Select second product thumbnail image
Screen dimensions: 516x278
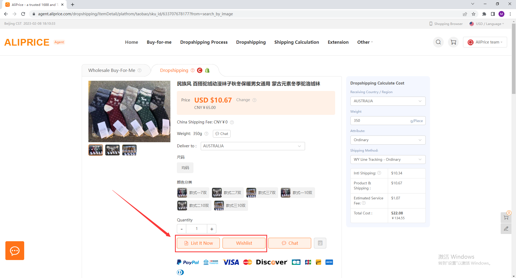point(112,150)
